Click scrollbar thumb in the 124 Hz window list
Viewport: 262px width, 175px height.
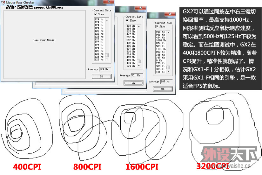point(107,55)
